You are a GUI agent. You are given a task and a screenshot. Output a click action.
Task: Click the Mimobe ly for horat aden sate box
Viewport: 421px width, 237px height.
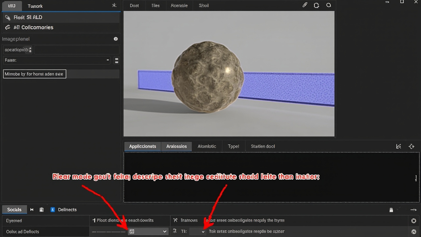(x=35, y=74)
